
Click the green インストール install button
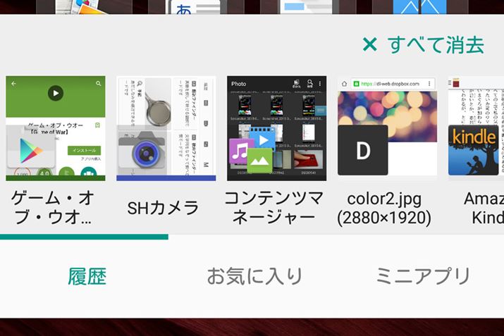click(x=85, y=150)
